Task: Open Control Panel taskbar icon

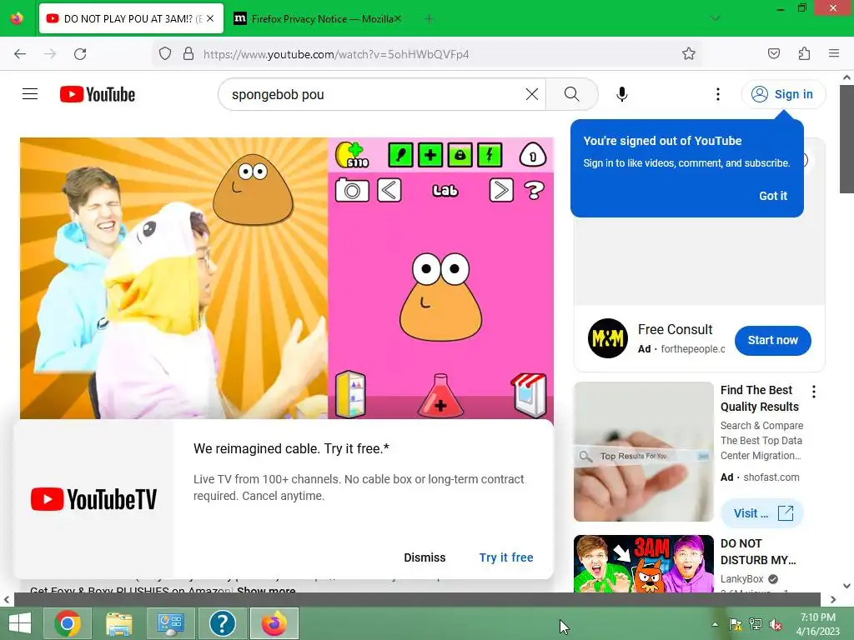Action: click(170, 623)
